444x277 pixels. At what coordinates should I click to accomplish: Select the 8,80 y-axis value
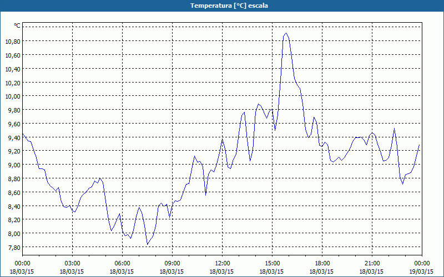pos(14,179)
